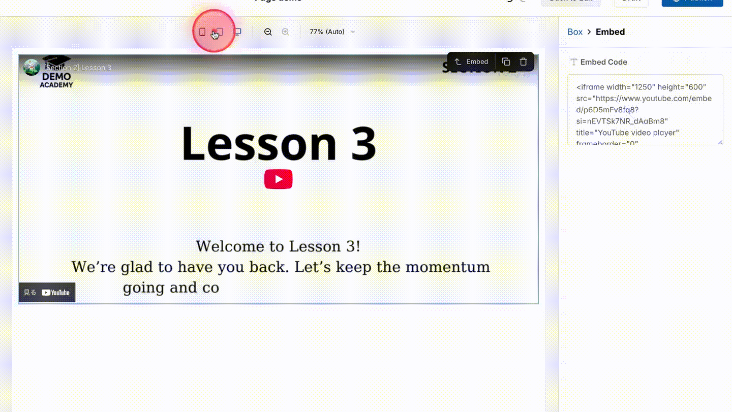Click the Embed upload icon in floating toolbar

(x=459, y=61)
